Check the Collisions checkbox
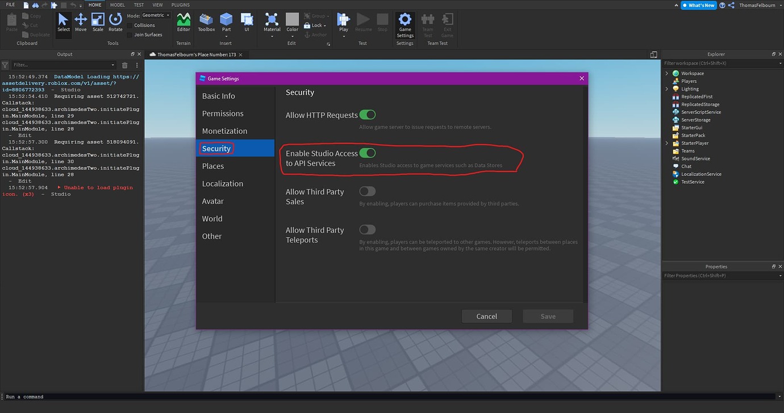The width and height of the screenshot is (784, 413). click(130, 25)
